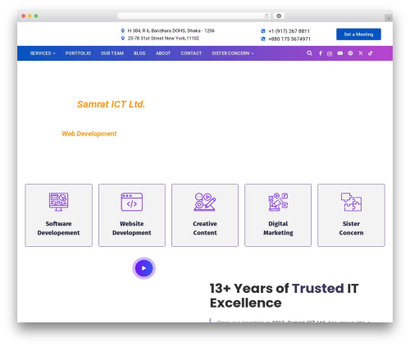Go to the Blog menu item

tap(139, 53)
